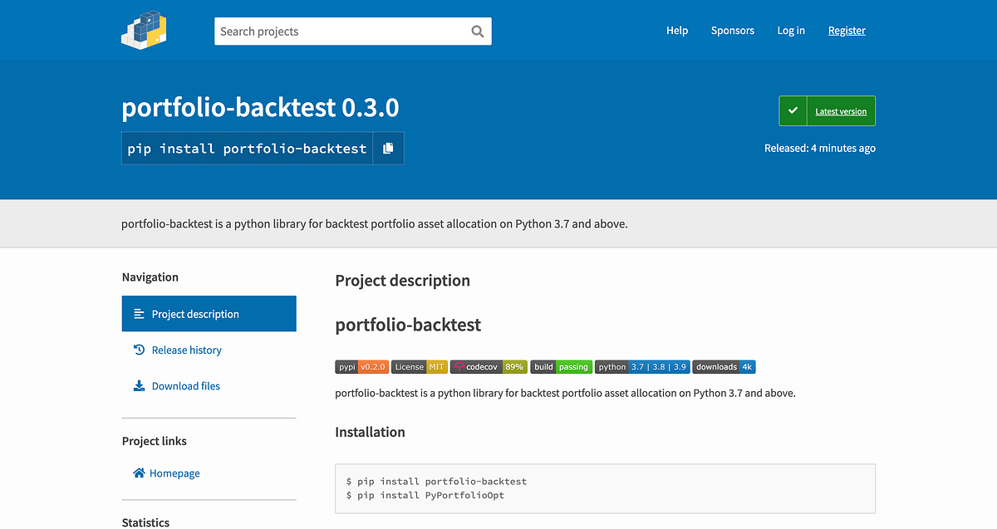Click the Register link
This screenshot has height=529, width=997.
point(847,30)
